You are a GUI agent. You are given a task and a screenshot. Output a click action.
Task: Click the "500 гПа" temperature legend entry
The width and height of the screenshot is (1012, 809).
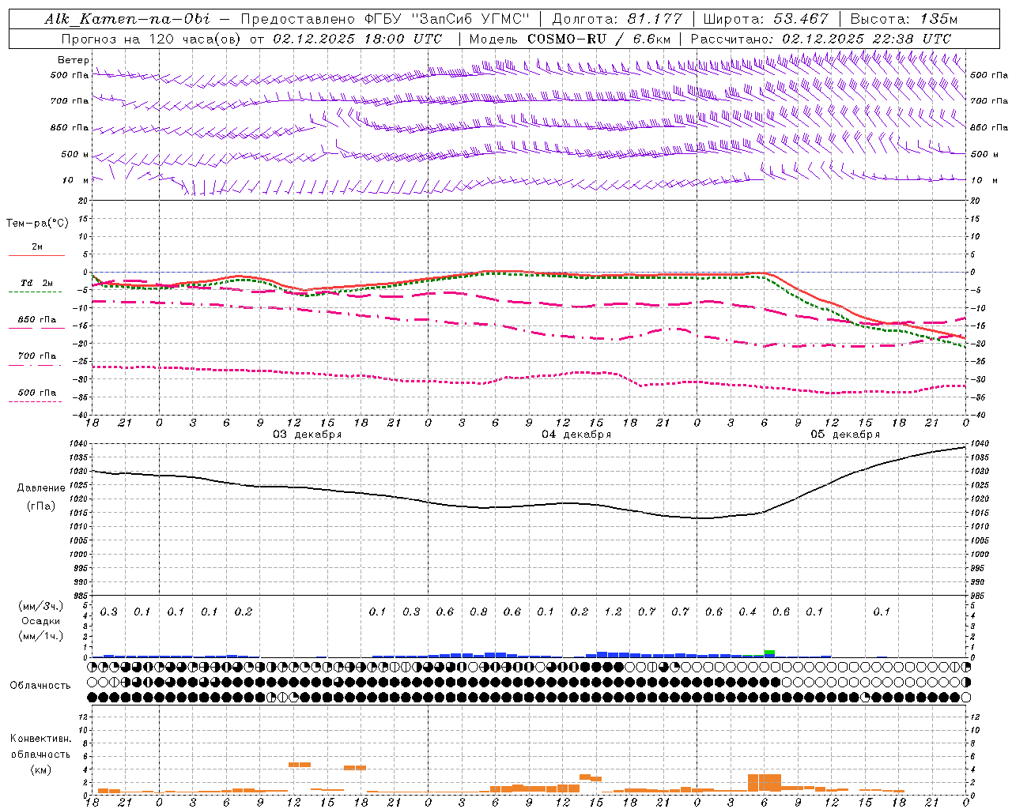(x=37, y=393)
